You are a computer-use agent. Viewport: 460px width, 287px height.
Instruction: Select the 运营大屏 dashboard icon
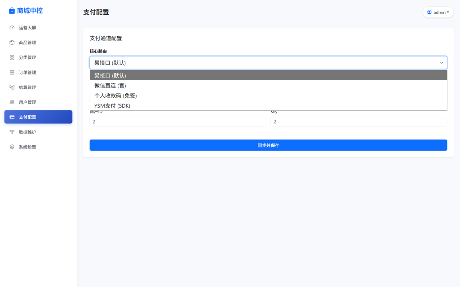(11, 27)
